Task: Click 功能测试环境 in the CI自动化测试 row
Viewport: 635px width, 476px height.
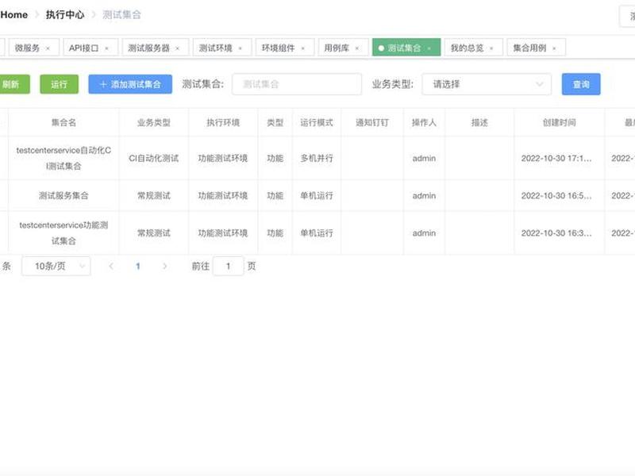Action: coord(223,158)
